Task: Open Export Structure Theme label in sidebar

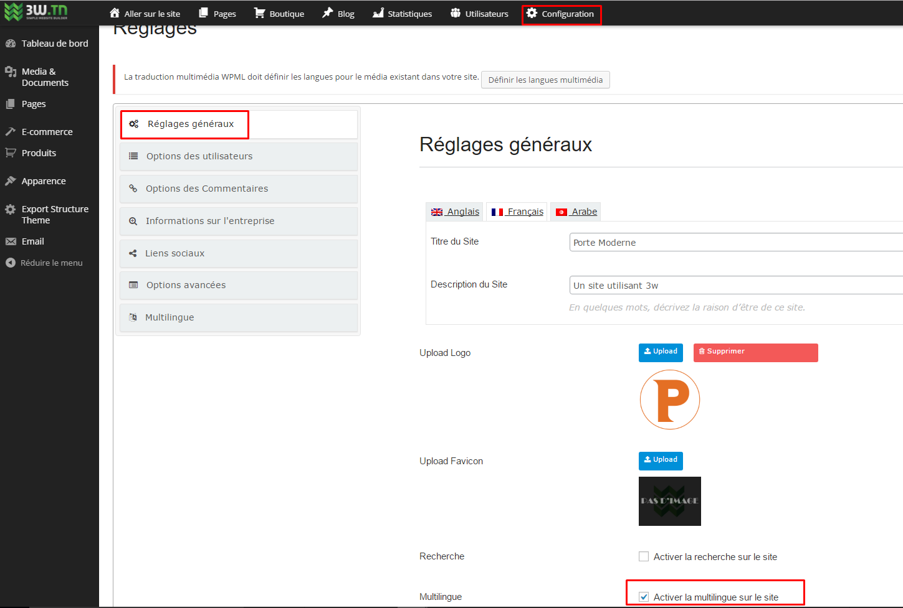Action: pyautogui.click(x=55, y=215)
